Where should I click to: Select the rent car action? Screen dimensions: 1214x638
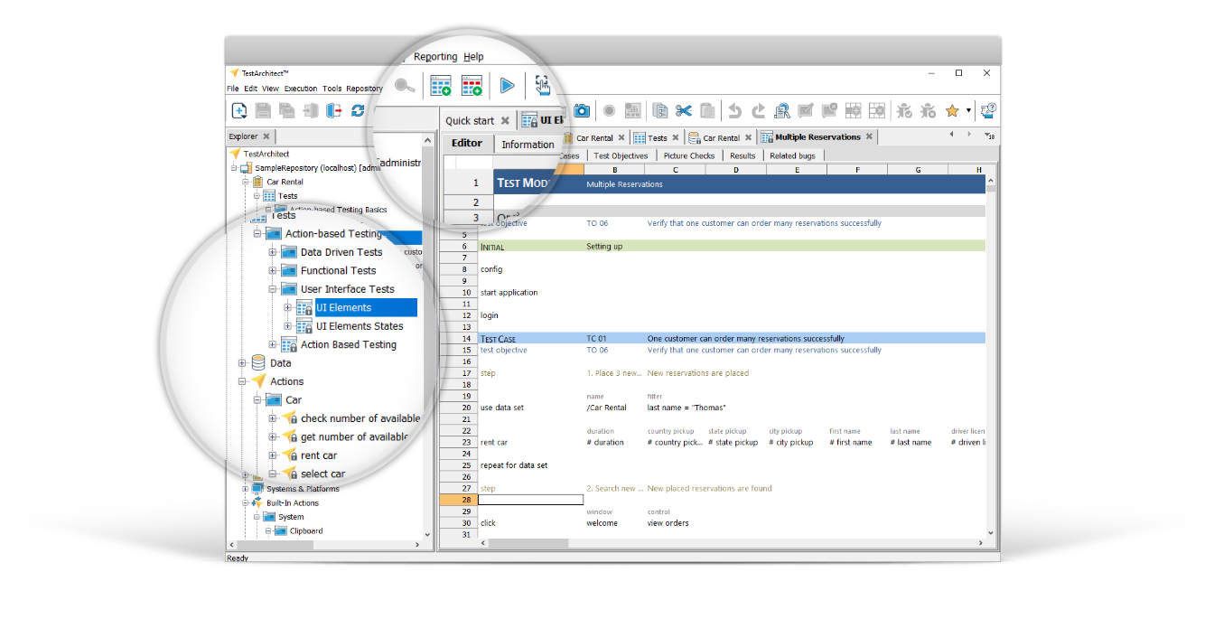pyautogui.click(x=319, y=455)
